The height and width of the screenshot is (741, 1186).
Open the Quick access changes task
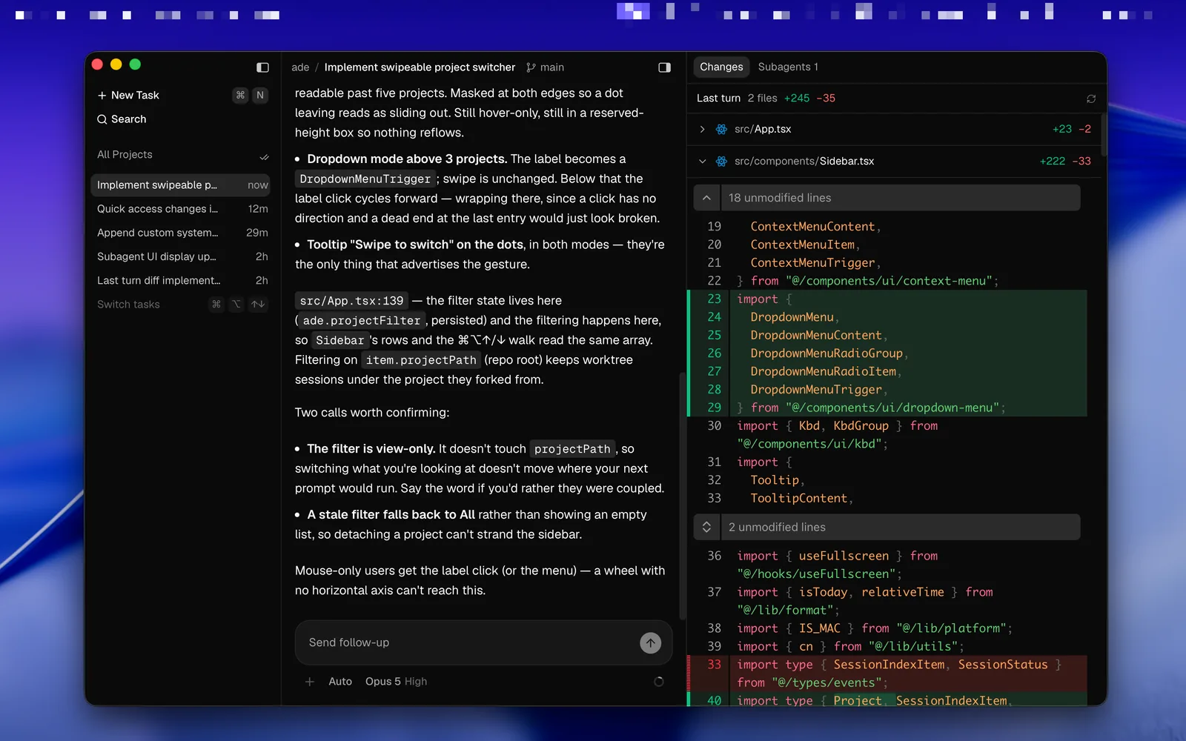coord(181,209)
